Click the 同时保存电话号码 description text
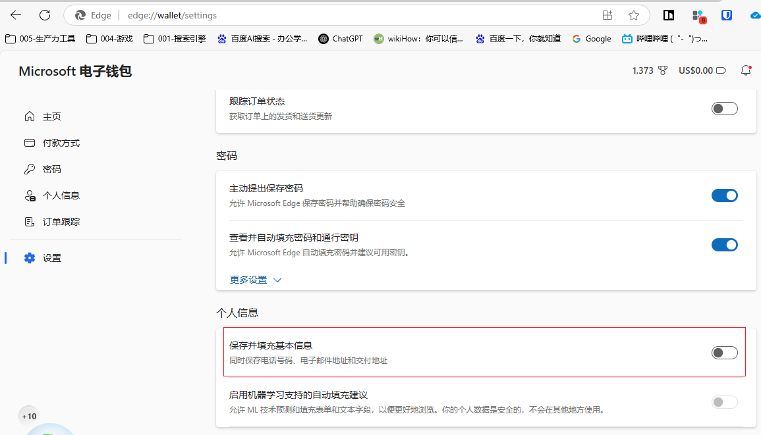Image resolution: width=761 pixels, height=435 pixels. click(x=308, y=361)
